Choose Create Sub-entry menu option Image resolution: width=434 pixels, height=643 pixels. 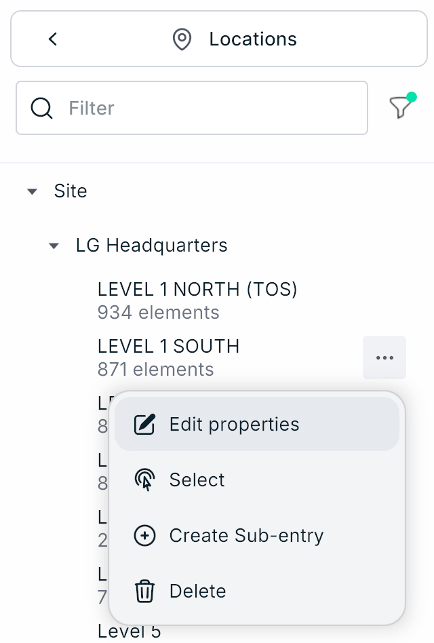pos(246,536)
